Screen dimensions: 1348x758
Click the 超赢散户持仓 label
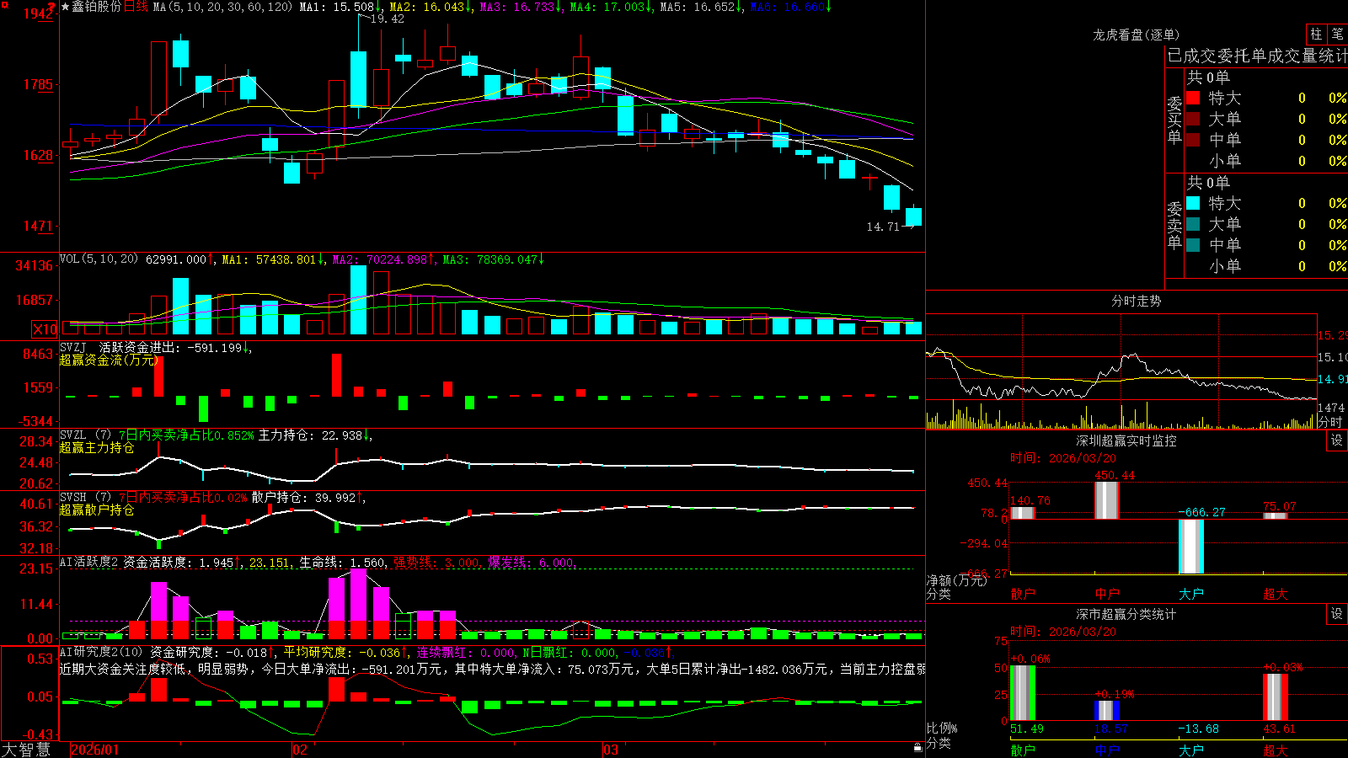tap(97, 510)
